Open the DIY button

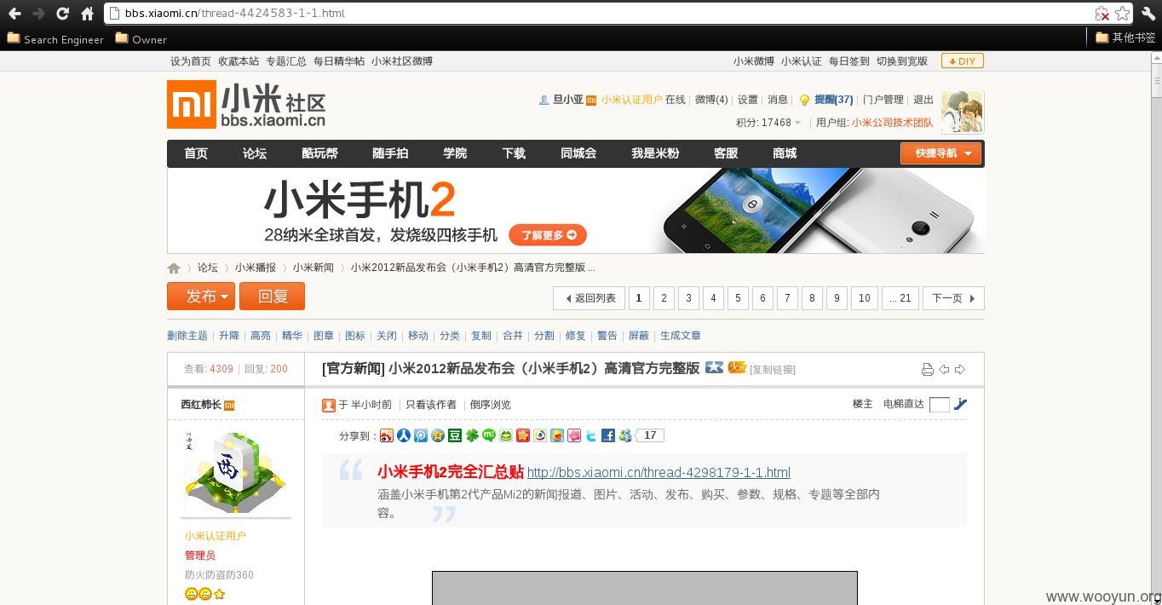pos(962,60)
